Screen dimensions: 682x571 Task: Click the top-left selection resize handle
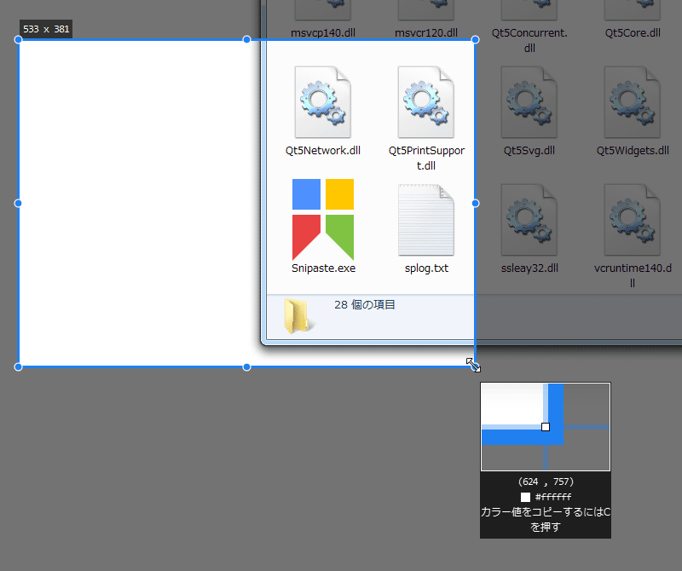click(x=18, y=39)
